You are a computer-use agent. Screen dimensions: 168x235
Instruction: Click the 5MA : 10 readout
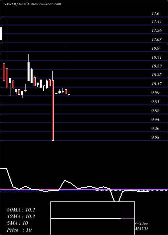pos(17,223)
